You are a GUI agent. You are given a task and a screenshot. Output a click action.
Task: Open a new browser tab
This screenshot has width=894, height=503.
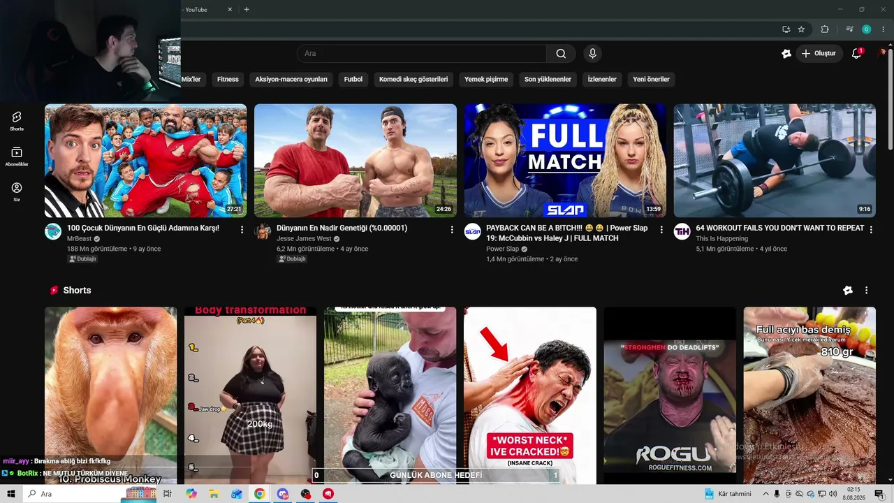click(x=247, y=10)
